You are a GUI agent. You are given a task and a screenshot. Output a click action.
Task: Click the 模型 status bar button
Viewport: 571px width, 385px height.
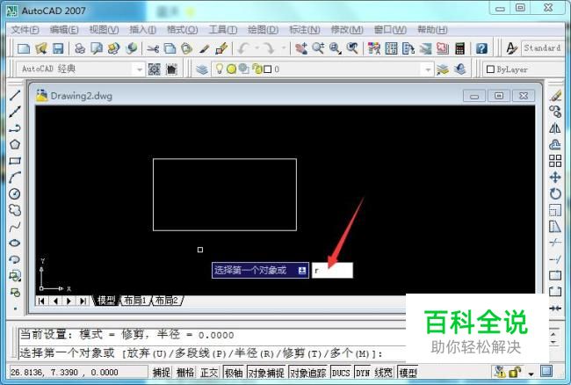(x=408, y=372)
